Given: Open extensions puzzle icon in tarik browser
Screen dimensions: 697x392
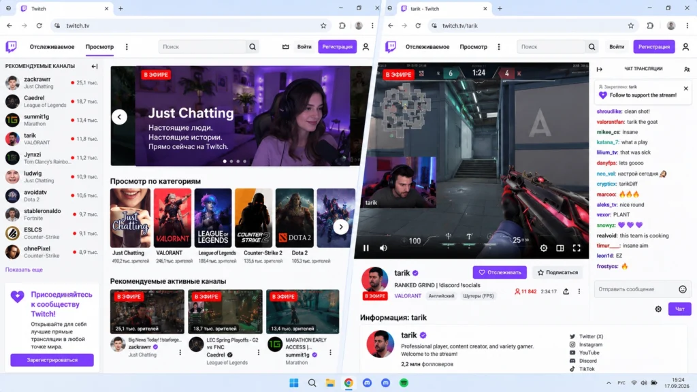Looking at the screenshot, I should pyautogui.click(x=650, y=26).
